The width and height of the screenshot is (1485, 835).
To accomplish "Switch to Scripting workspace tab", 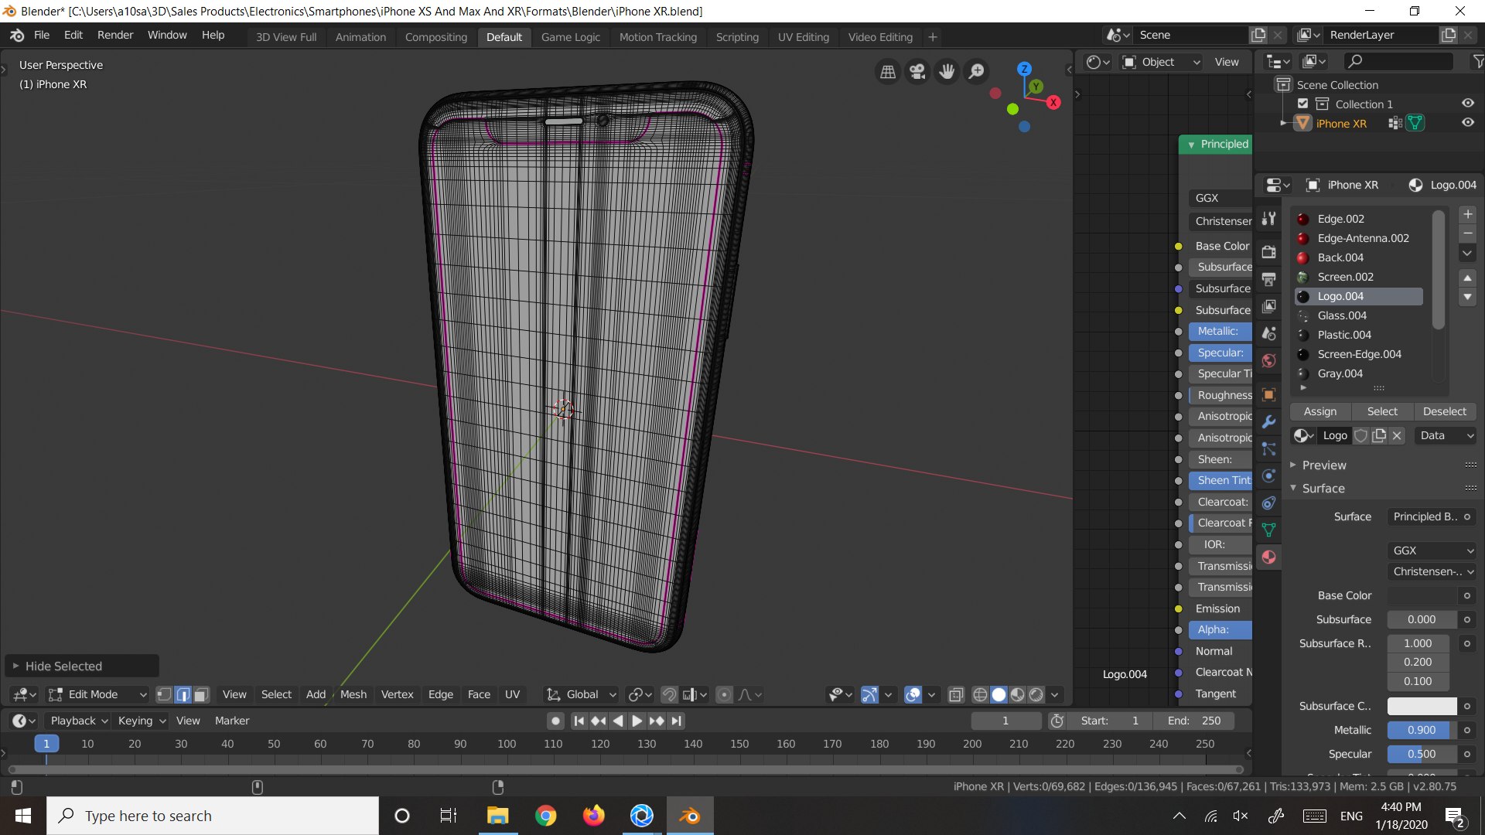I will (x=737, y=37).
